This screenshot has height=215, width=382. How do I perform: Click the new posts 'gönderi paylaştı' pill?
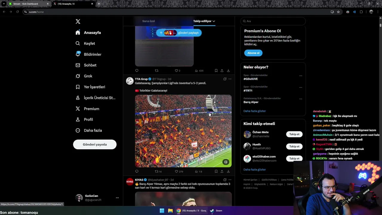click(179, 33)
